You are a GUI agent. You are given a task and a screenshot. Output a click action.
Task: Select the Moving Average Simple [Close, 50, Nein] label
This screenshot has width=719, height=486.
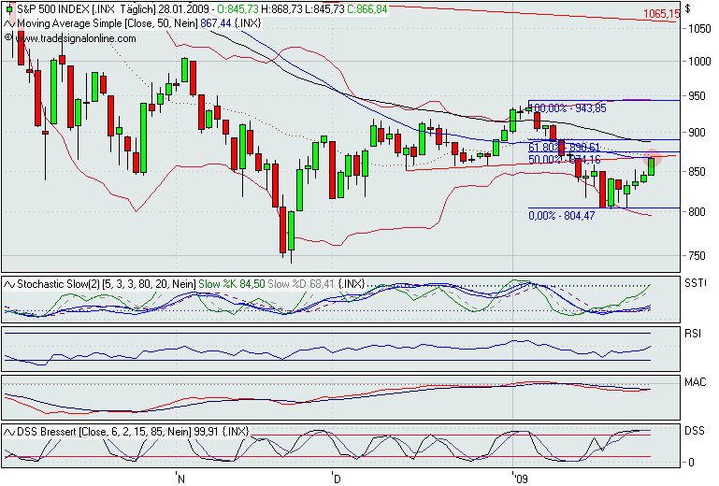point(108,23)
